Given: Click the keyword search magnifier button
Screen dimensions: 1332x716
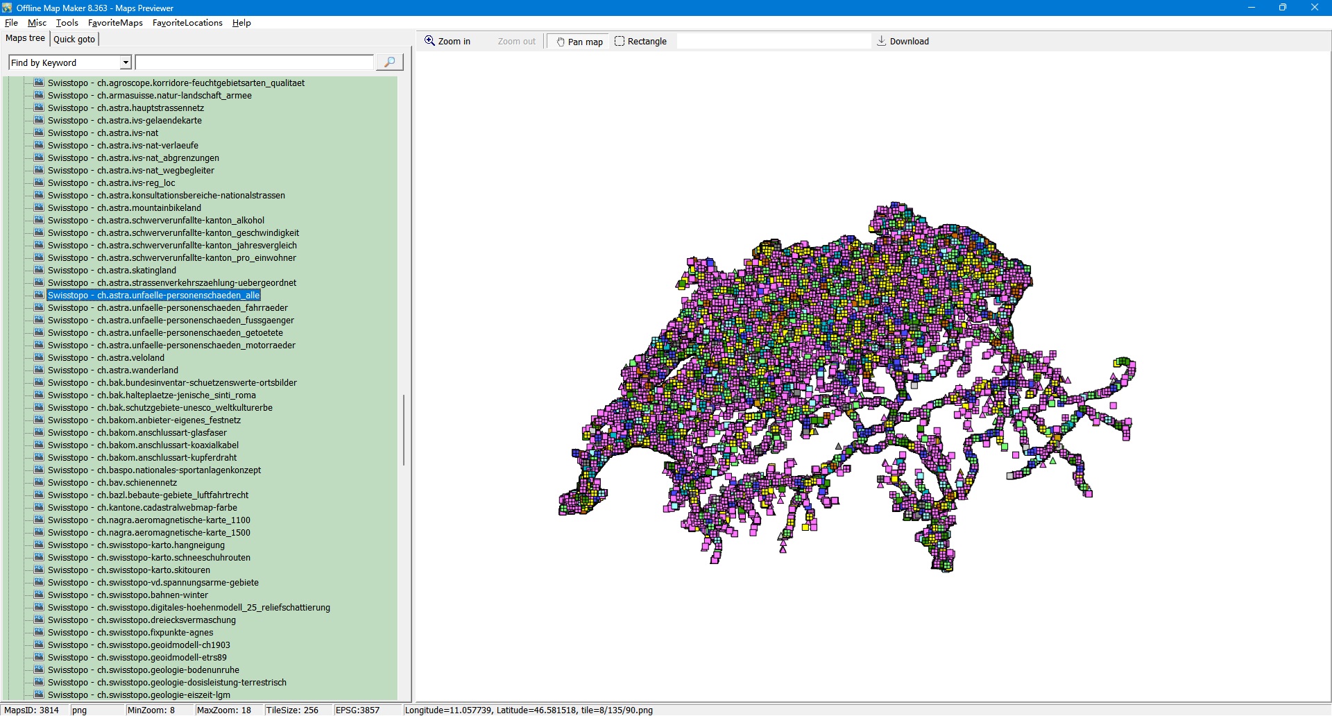Looking at the screenshot, I should tap(389, 62).
